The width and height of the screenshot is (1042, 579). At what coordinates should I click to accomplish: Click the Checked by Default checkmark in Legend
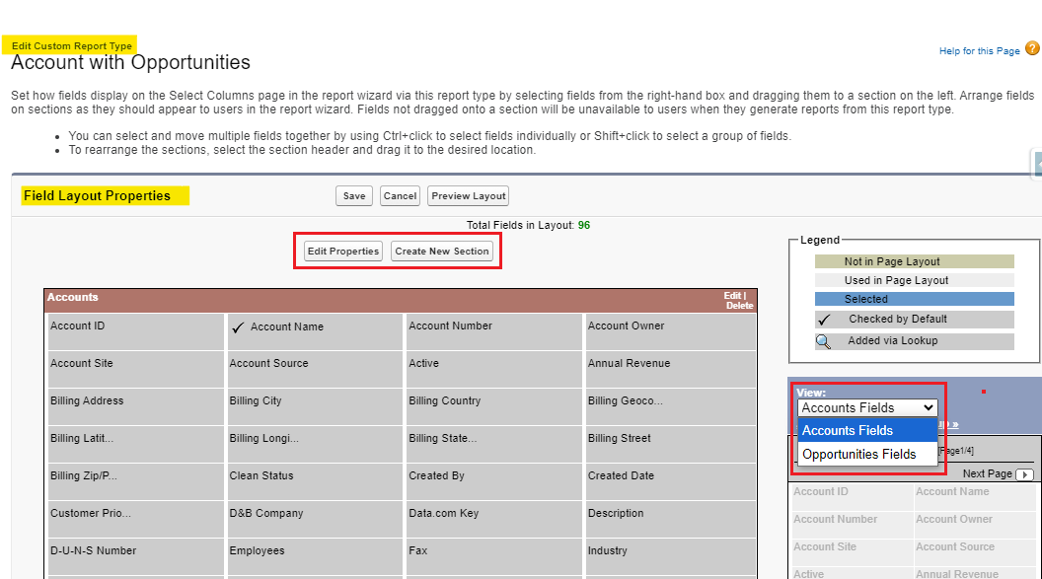point(825,320)
